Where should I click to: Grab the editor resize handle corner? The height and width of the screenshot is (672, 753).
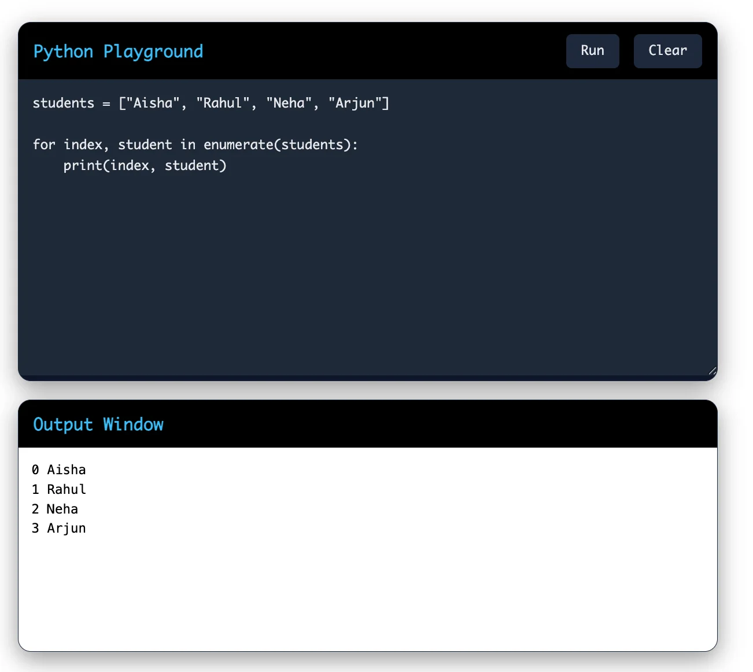712,371
